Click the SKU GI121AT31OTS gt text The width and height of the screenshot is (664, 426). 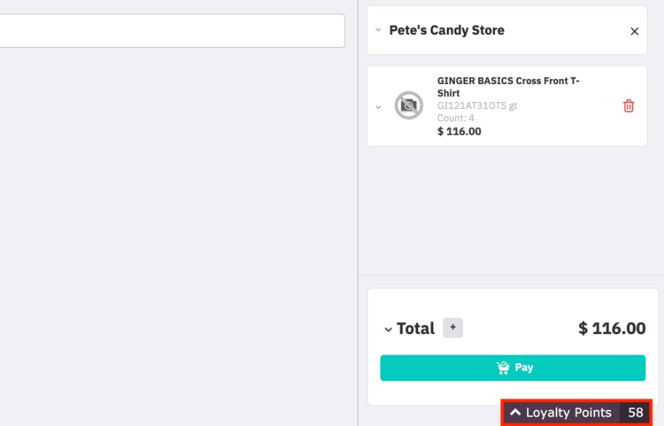pos(477,105)
